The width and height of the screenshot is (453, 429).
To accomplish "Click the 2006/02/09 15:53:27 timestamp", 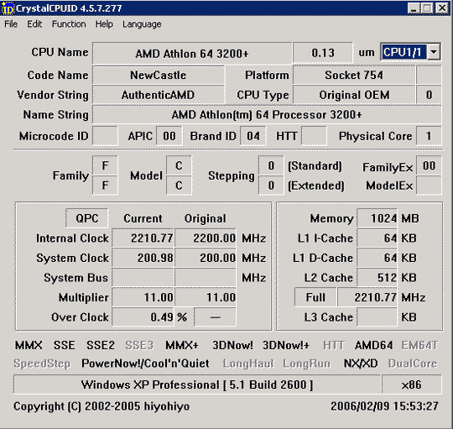I will tap(384, 406).
